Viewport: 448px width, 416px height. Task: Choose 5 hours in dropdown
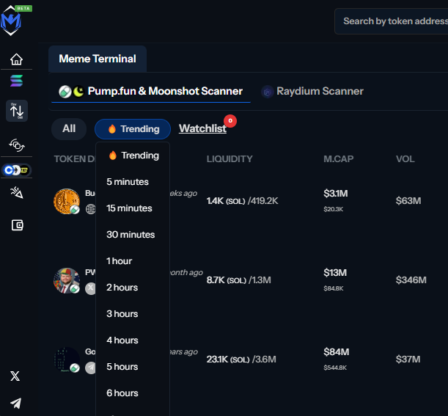122,367
